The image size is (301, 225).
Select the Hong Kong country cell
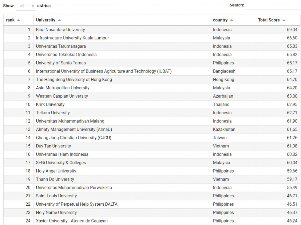pyautogui.click(x=223, y=79)
